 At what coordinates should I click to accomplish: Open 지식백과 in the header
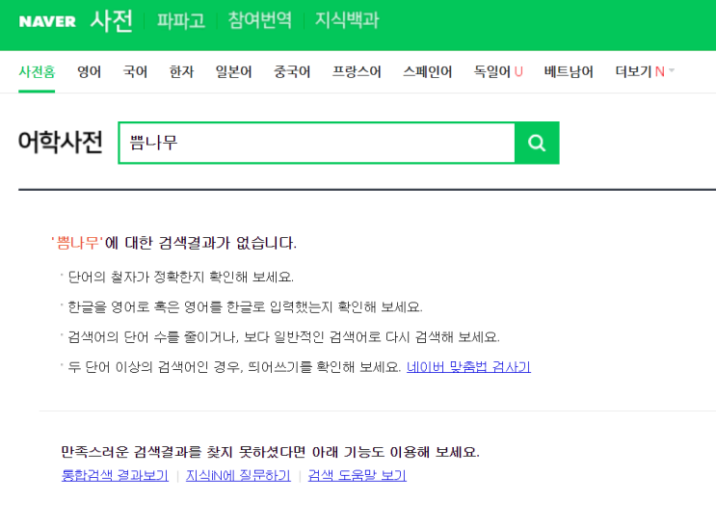pyautogui.click(x=347, y=20)
